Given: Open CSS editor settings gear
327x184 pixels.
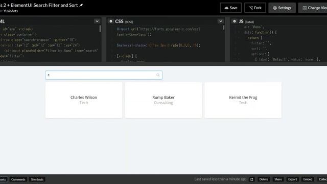Looking at the screenshot, I should [111, 21].
